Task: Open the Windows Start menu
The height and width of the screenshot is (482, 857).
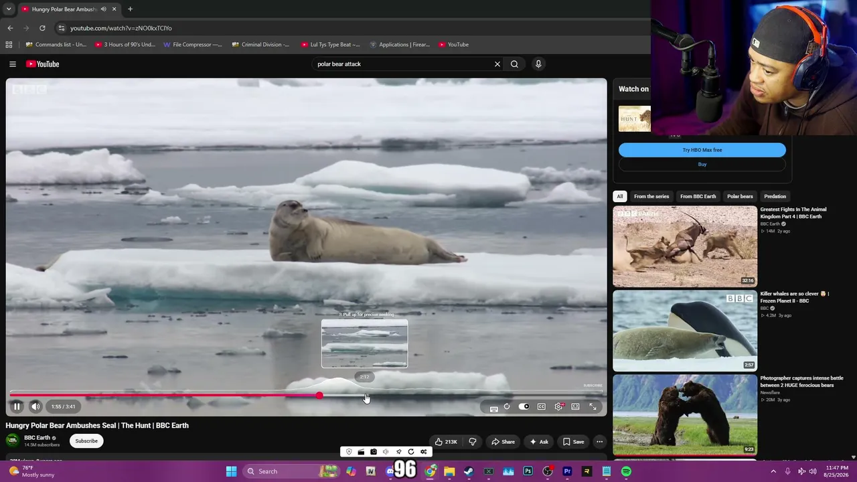Action: point(231,471)
